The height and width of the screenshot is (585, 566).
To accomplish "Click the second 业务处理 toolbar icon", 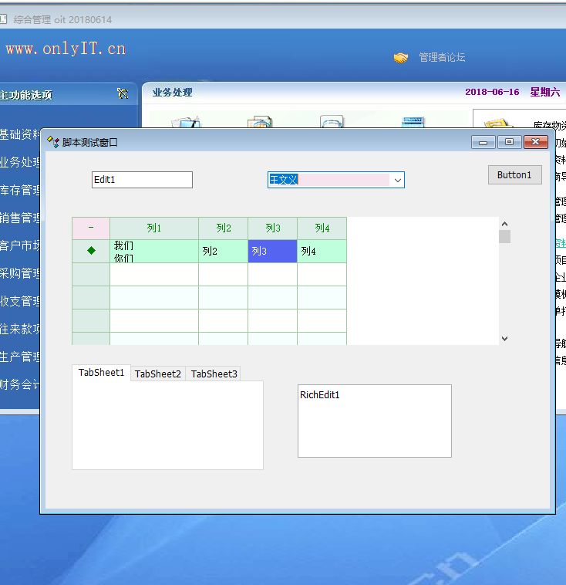I will click(x=259, y=122).
